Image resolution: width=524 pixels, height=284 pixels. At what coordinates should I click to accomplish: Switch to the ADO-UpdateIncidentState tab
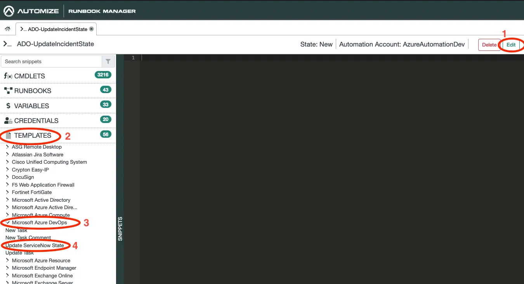click(54, 29)
